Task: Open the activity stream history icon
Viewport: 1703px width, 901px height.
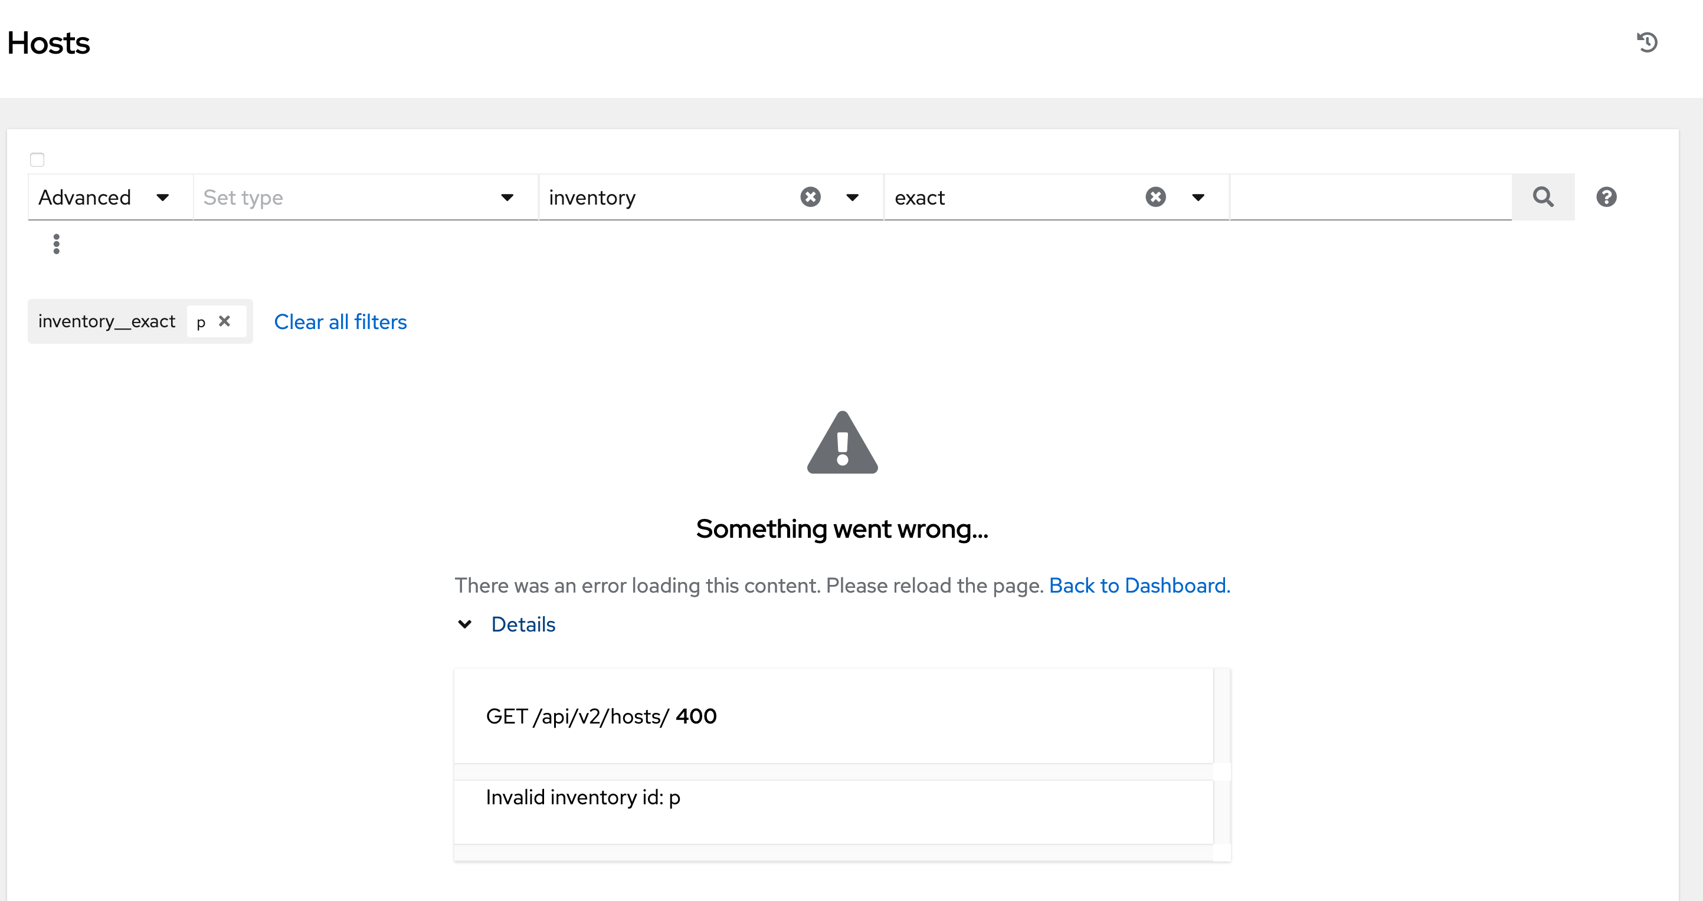Action: click(x=1647, y=42)
